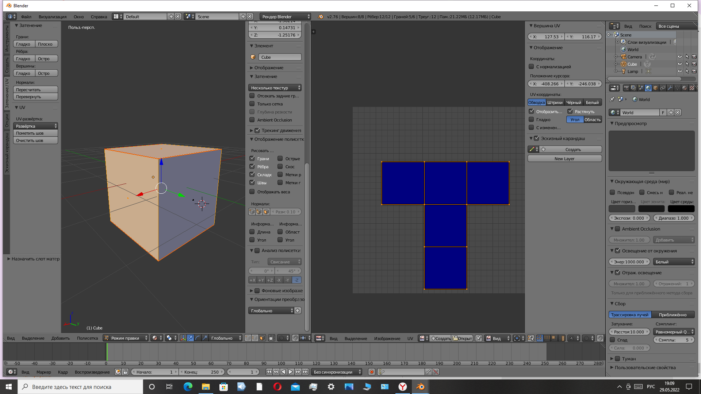Uncheck the 'Швы' overlay checkbox
Viewport: 701px width, 394px height.
[252, 182]
